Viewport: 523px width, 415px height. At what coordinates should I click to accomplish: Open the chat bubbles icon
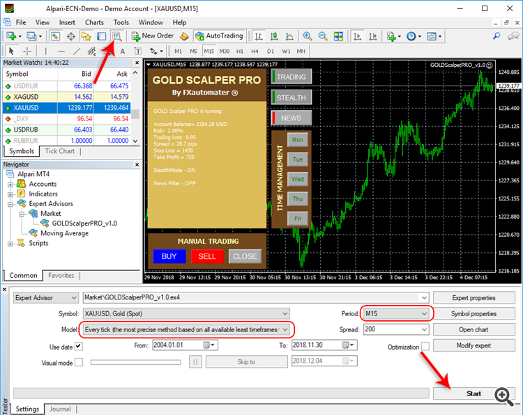[513, 36]
